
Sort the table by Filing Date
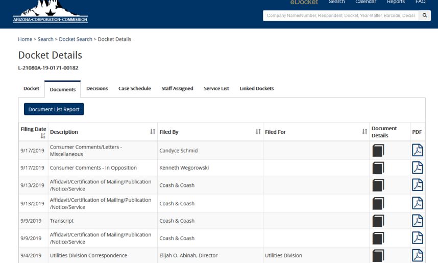click(x=33, y=132)
